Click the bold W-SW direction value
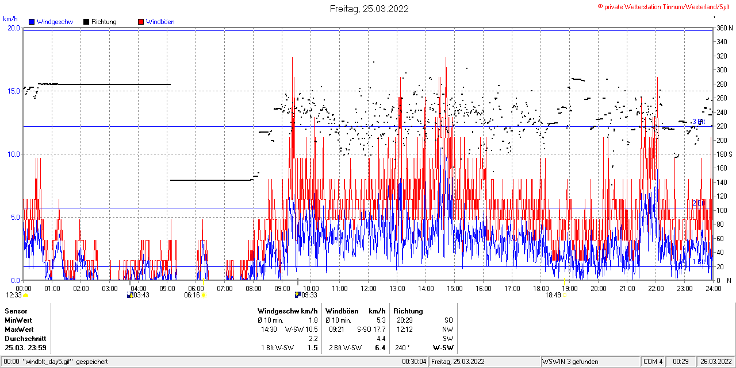Image resolution: width=736 pixels, height=368 pixels. 443,348
